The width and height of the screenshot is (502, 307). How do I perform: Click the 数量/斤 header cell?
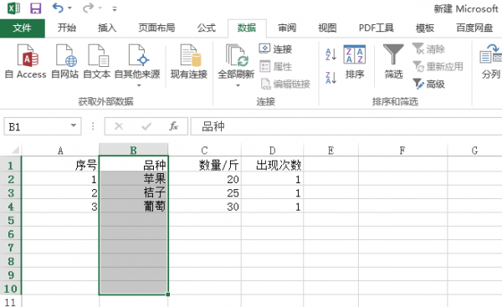click(205, 165)
